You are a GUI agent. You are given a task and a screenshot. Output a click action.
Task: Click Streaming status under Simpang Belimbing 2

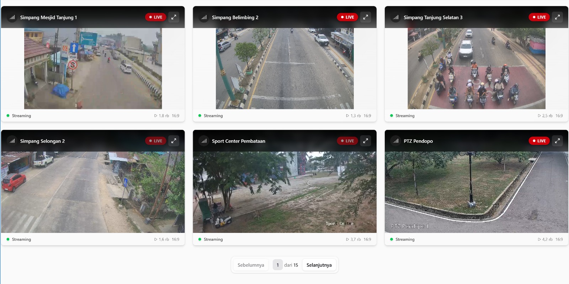pyautogui.click(x=211, y=116)
